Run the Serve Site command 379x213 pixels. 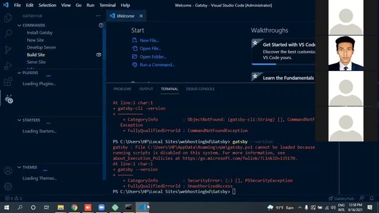pos(36,62)
